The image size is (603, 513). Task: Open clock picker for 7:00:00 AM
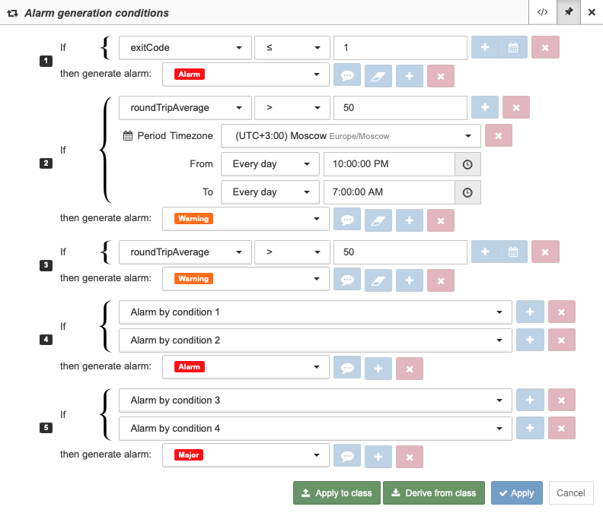(467, 192)
